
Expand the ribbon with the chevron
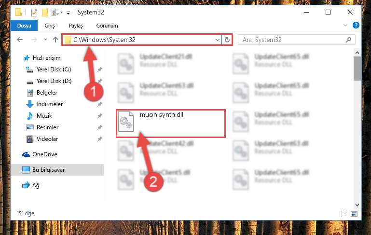[x=345, y=25]
